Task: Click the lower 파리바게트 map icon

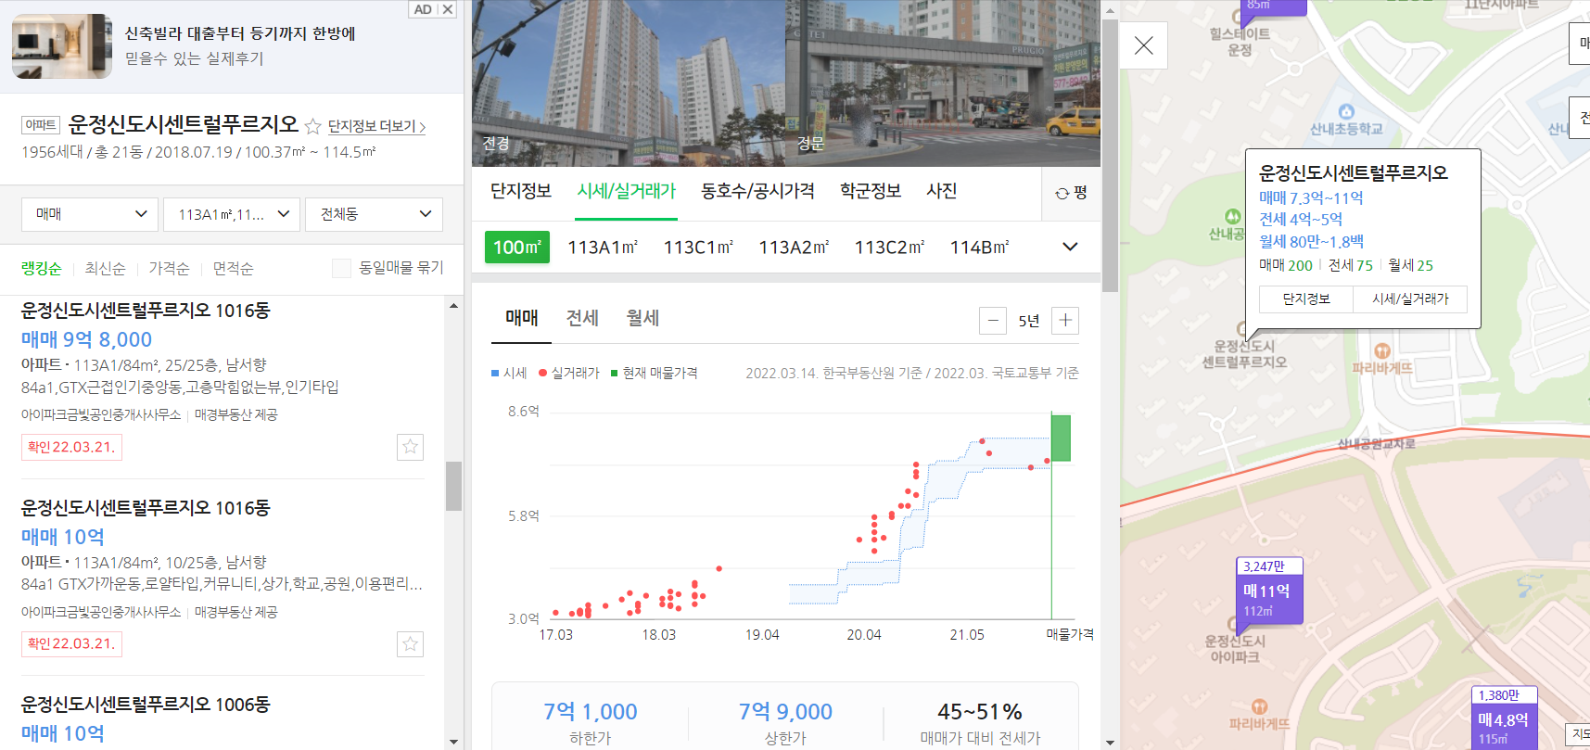Action: click(1259, 706)
